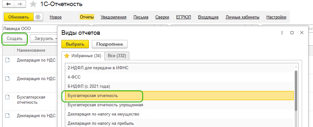Click the Лаванда ООО organization field
The width and height of the screenshot is (313, 127).
39,29
